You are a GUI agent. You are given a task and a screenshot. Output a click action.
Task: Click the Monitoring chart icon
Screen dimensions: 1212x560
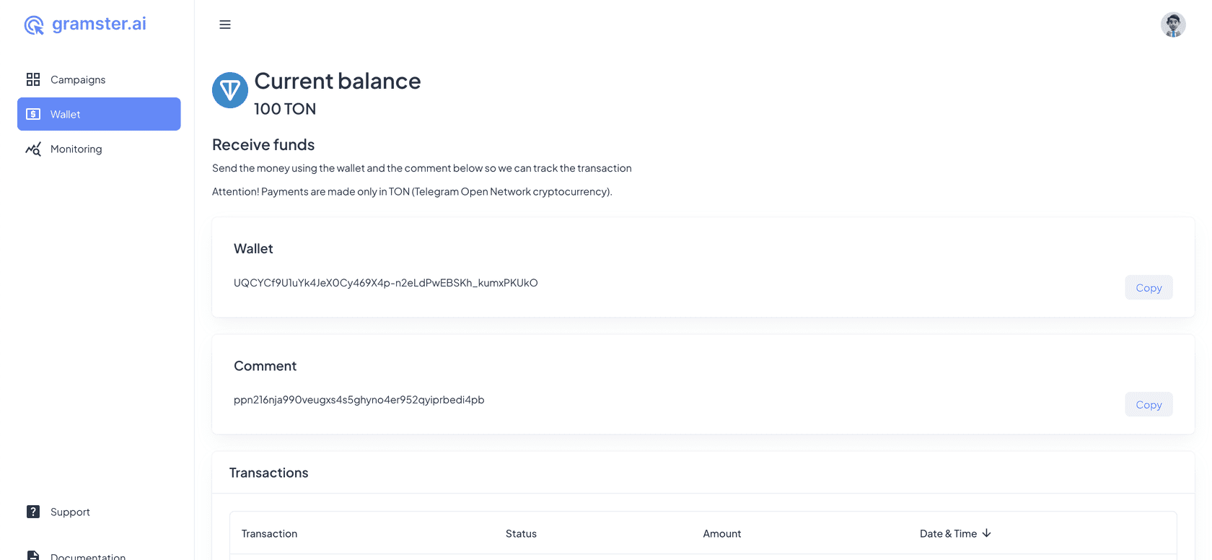(x=33, y=149)
